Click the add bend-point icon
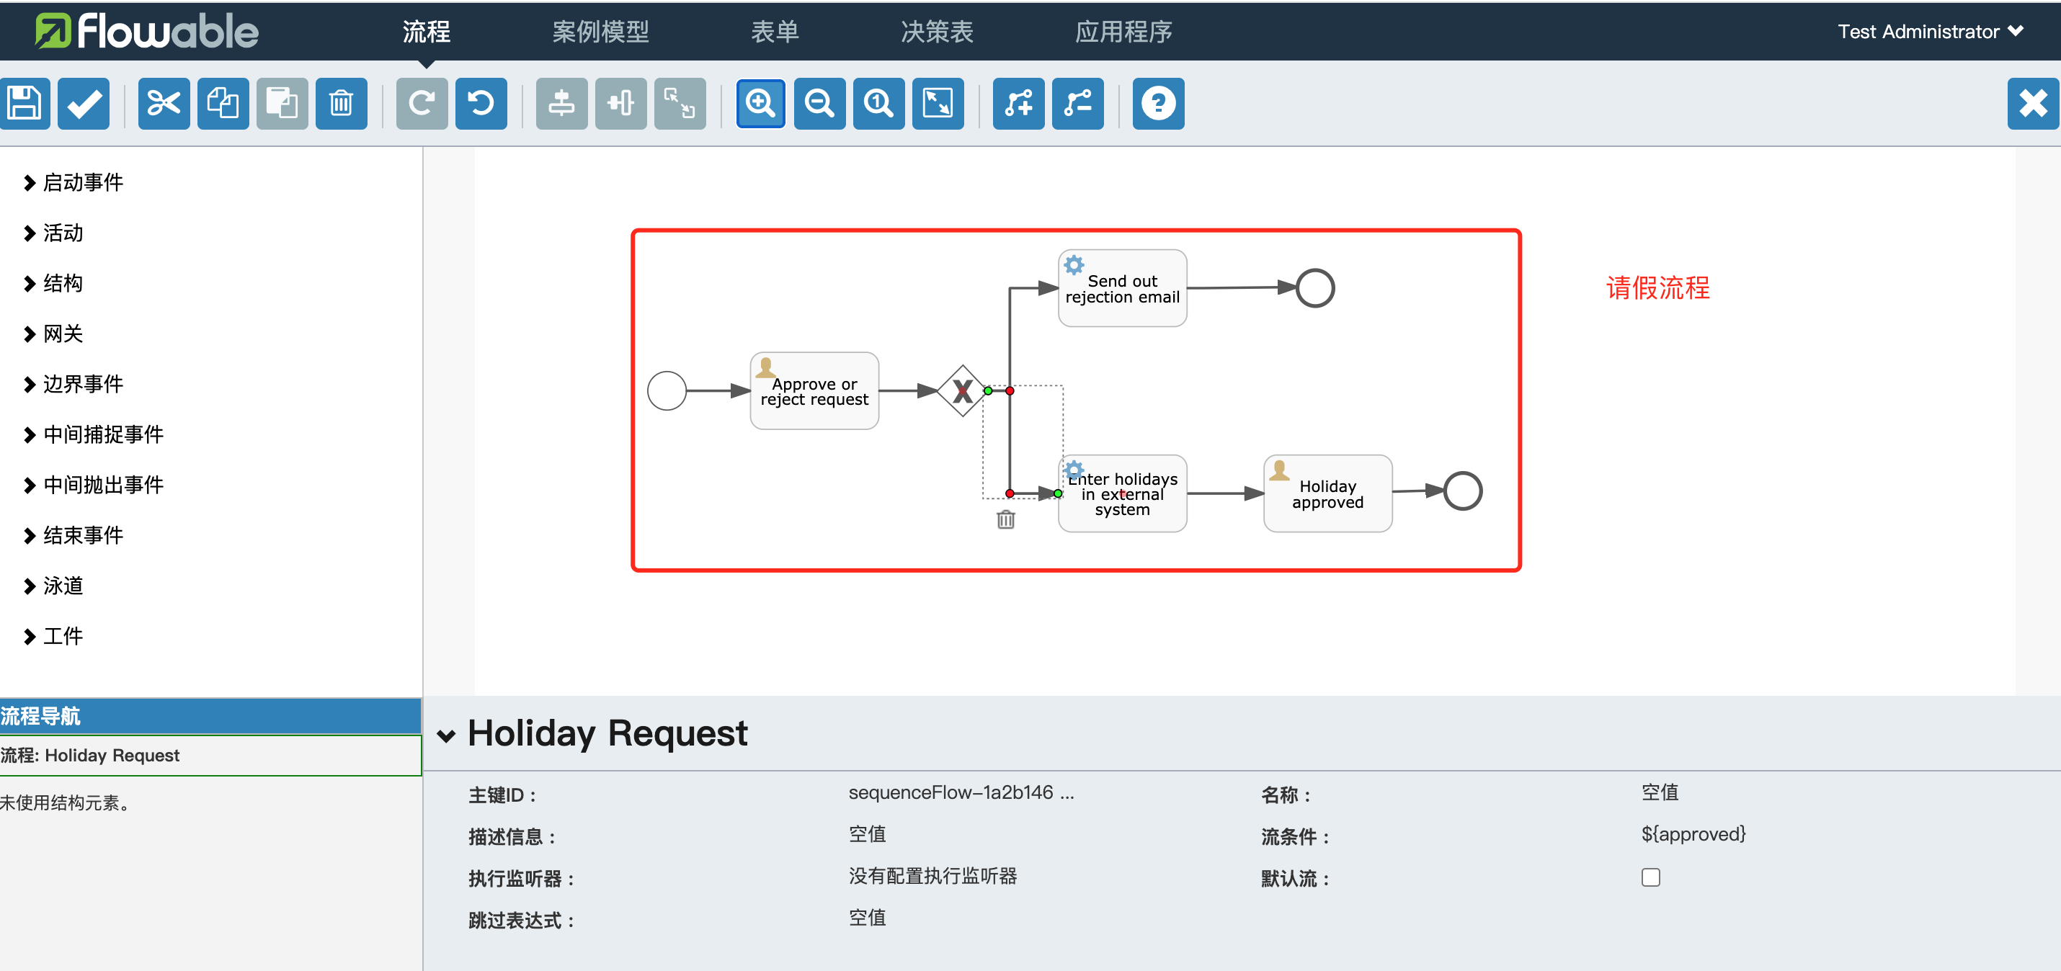Image resolution: width=2061 pixels, height=971 pixels. coord(1018,103)
